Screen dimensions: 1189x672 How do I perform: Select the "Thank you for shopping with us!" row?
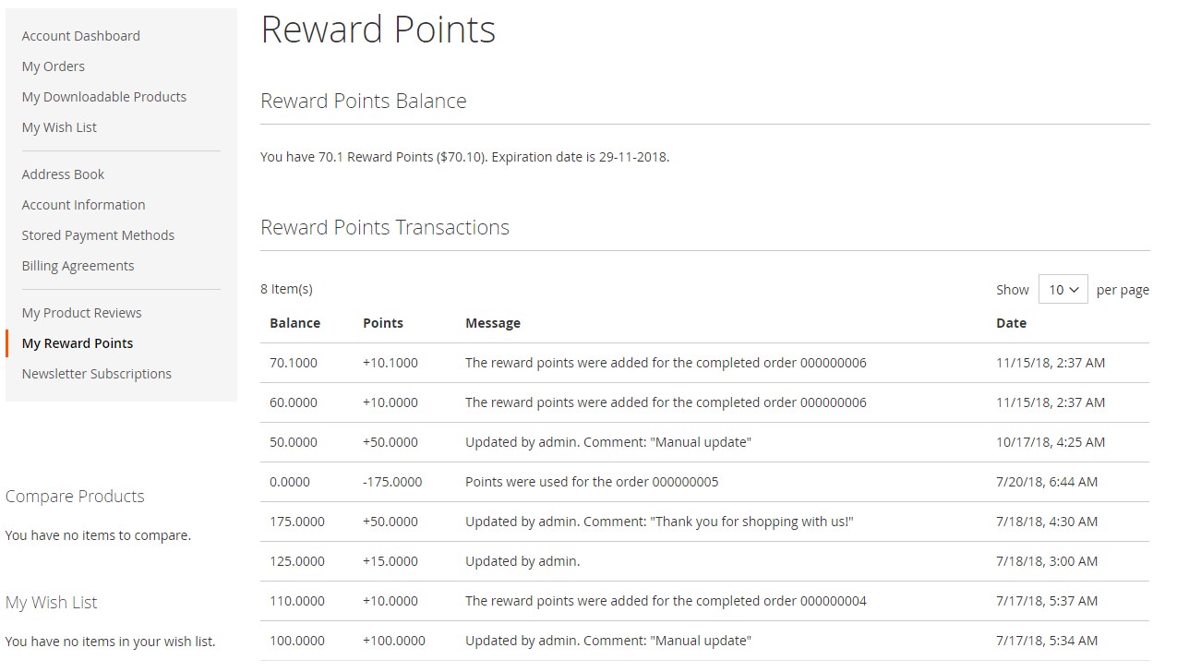704,522
